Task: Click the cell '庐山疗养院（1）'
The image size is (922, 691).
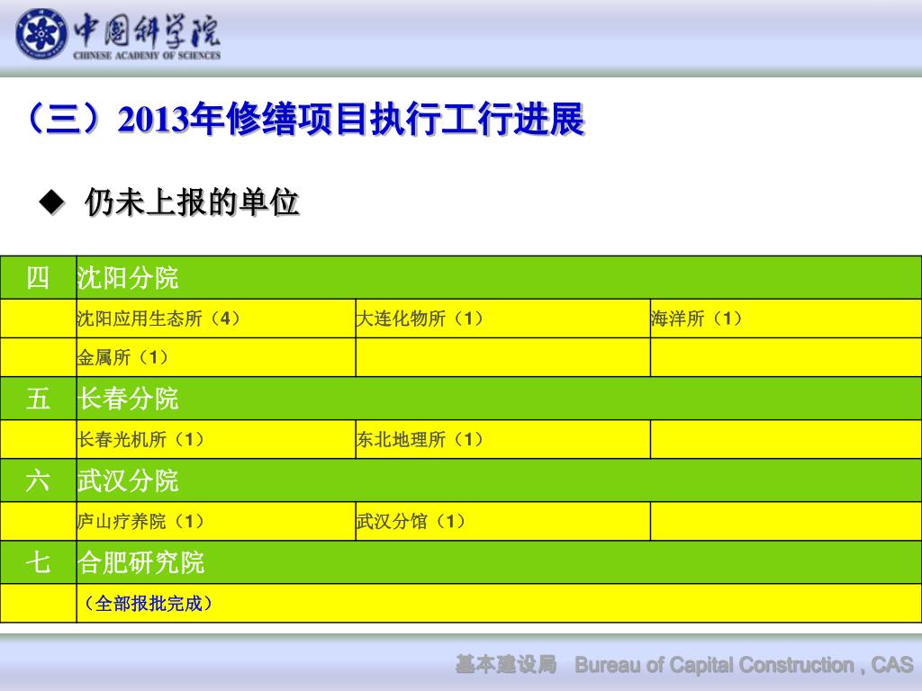Action: (x=216, y=521)
